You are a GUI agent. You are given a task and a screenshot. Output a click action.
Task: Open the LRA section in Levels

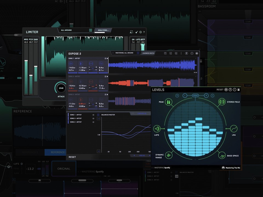pos(234,129)
